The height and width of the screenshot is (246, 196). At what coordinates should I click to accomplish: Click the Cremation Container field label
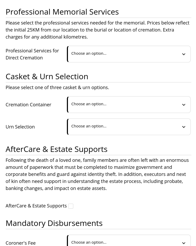[28, 105]
